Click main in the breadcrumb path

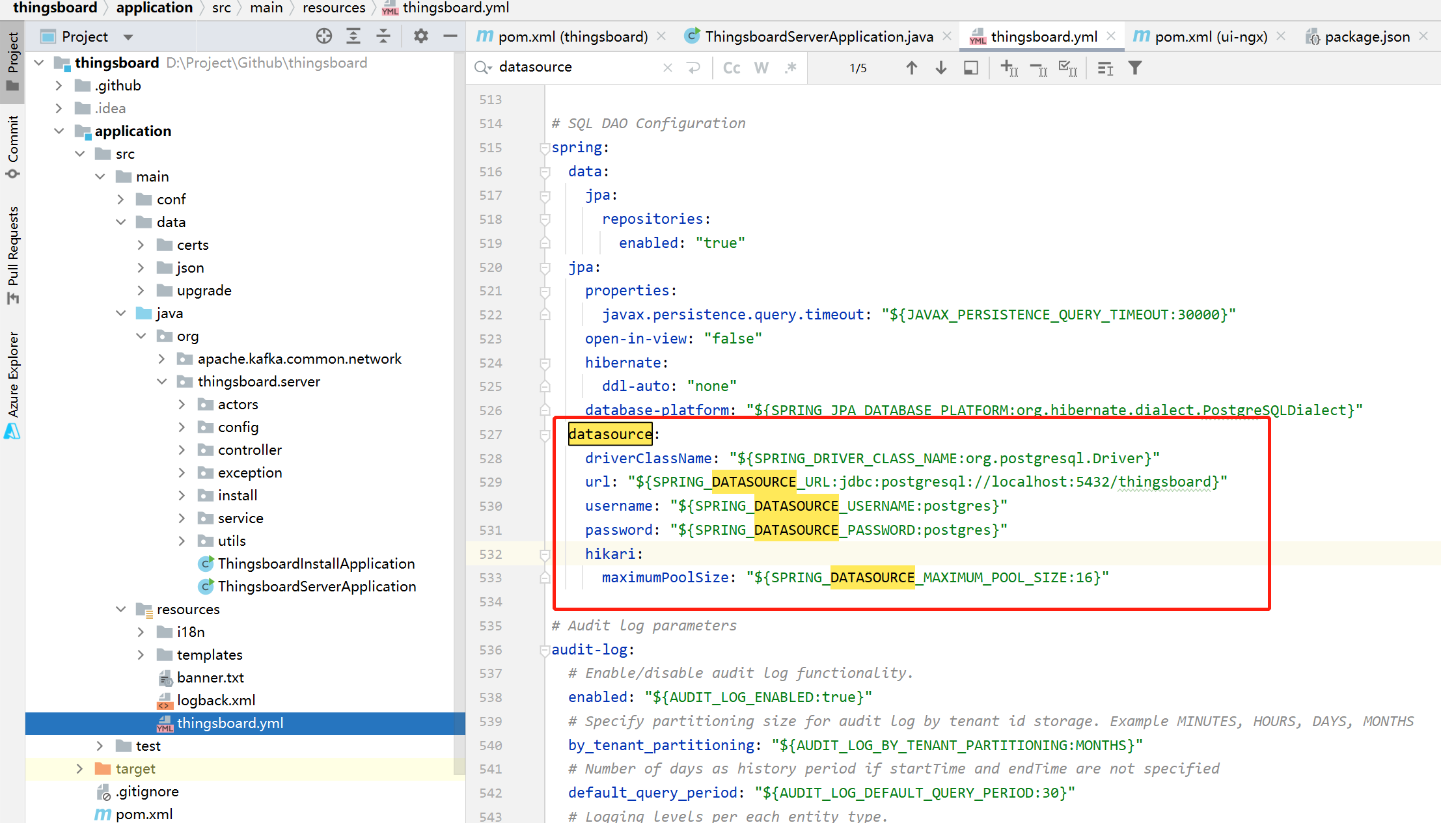click(x=266, y=8)
